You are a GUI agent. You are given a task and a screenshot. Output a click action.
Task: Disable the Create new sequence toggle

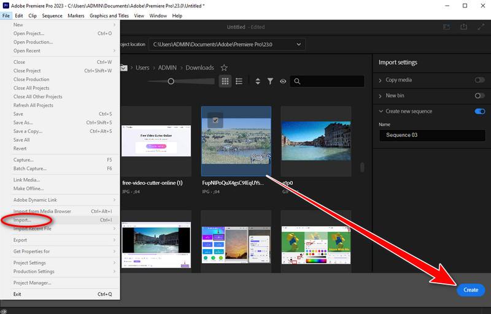(480, 112)
